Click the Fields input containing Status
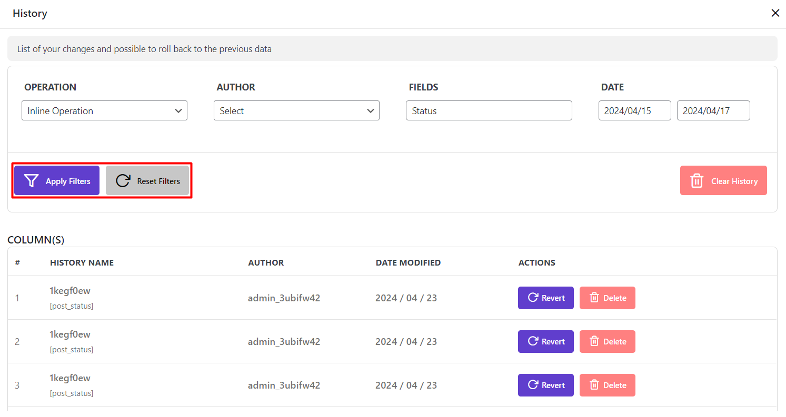The height and width of the screenshot is (417, 786). click(489, 111)
